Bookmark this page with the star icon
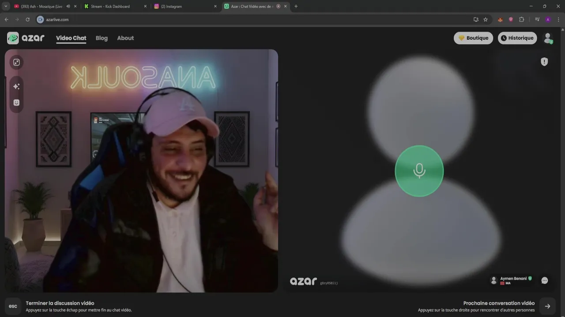 [486, 19]
